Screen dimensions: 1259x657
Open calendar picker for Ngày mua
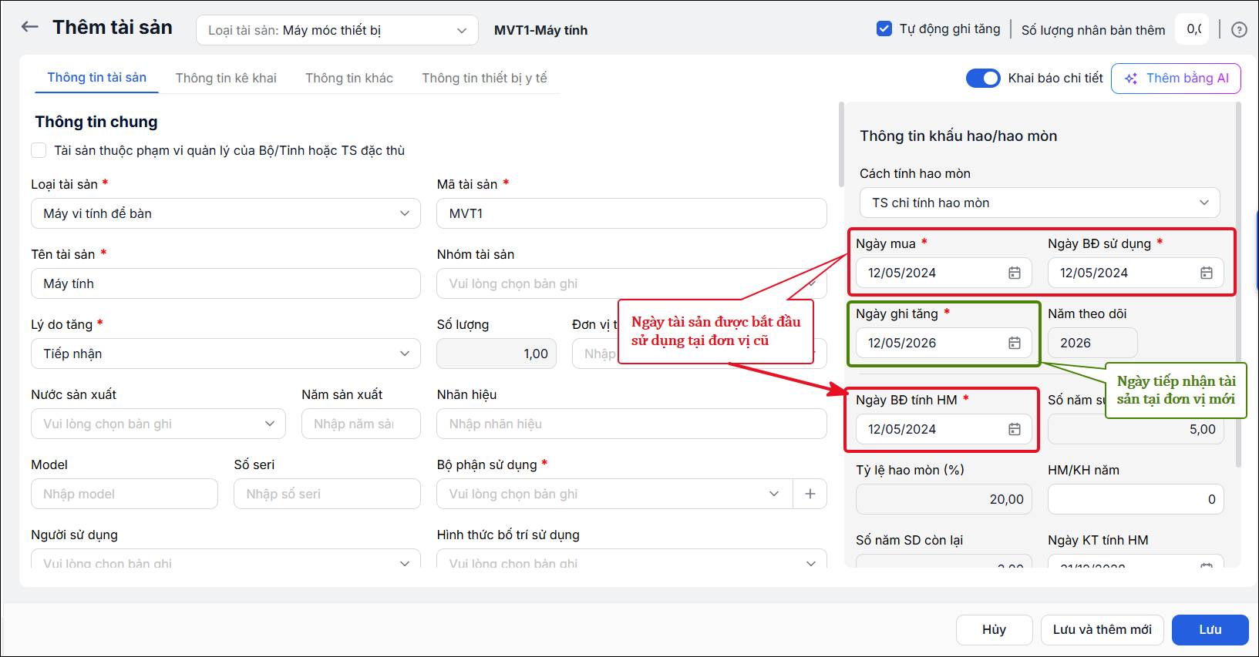click(x=1015, y=273)
